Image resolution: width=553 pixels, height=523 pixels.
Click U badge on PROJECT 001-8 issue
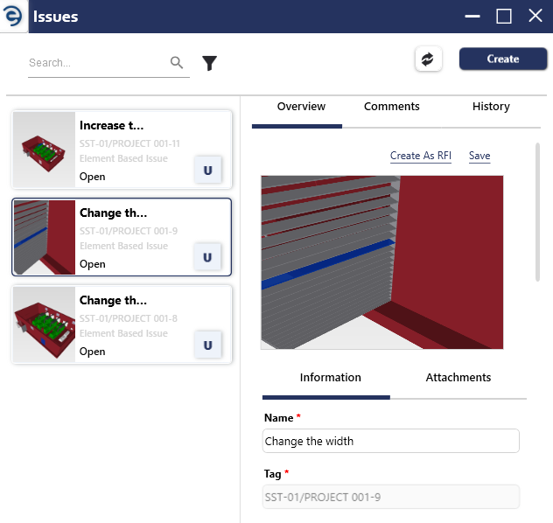click(208, 345)
